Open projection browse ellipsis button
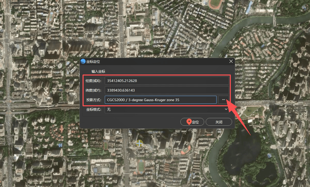This screenshot has width=310, height=187. click(x=223, y=100)
